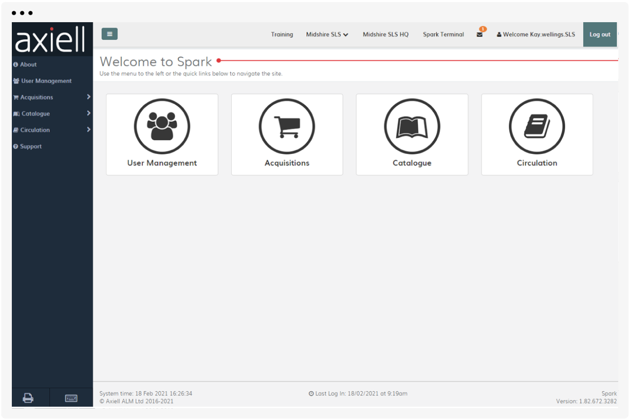Click the Training link in top bar
631x420 pixels.
(282, 35)
